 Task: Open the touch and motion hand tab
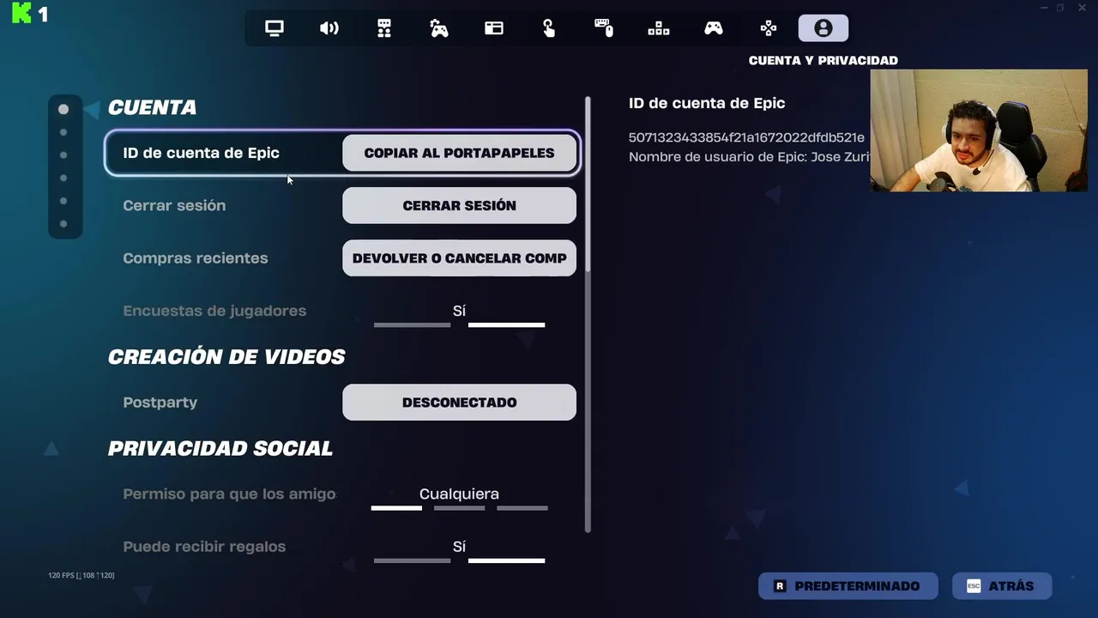(549, 28)
